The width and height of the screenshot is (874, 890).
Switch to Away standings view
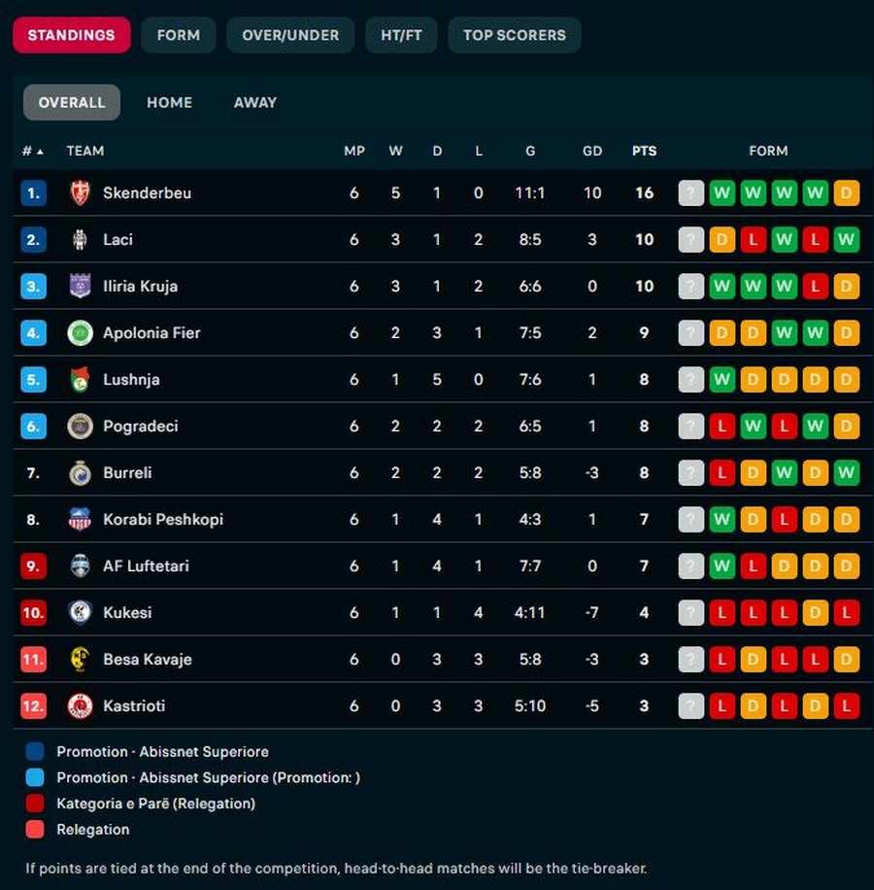point(255,102)
